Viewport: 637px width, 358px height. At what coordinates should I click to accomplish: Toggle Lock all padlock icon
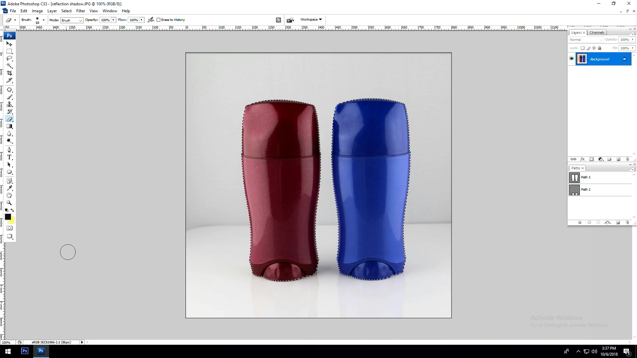pos(600,48)
